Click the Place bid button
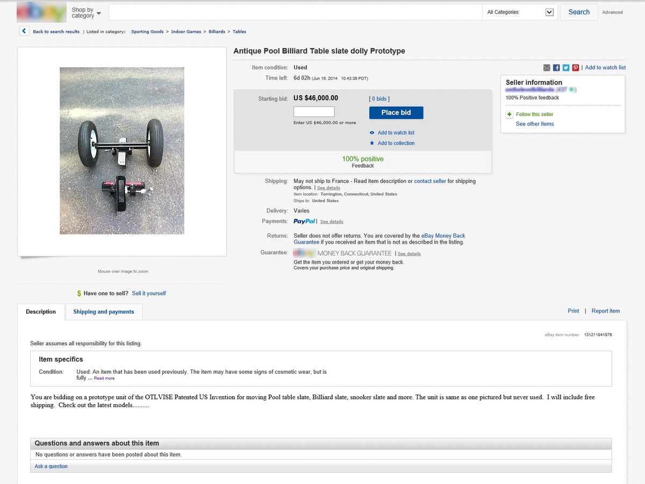 pos(396,112)
